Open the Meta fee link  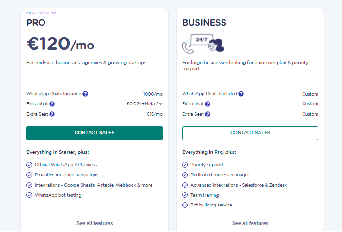[x=153, y=104]
